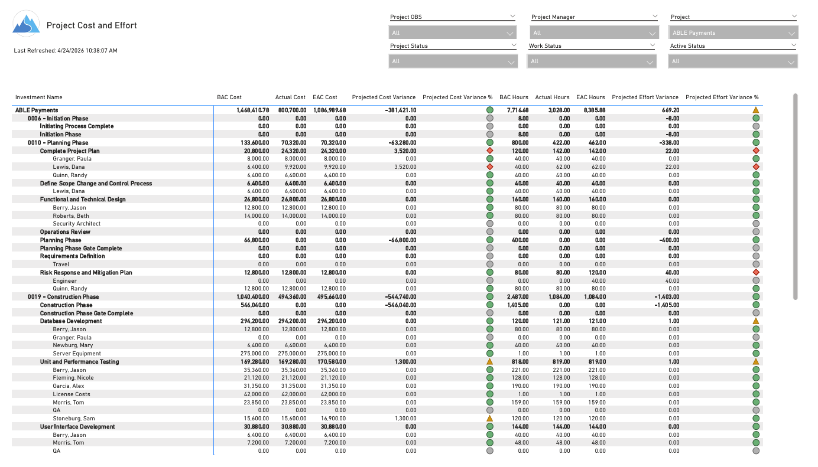Select the 0019 - Construction Phase row
Viewport: 818px width, 467px height.
tap(63, 297)
